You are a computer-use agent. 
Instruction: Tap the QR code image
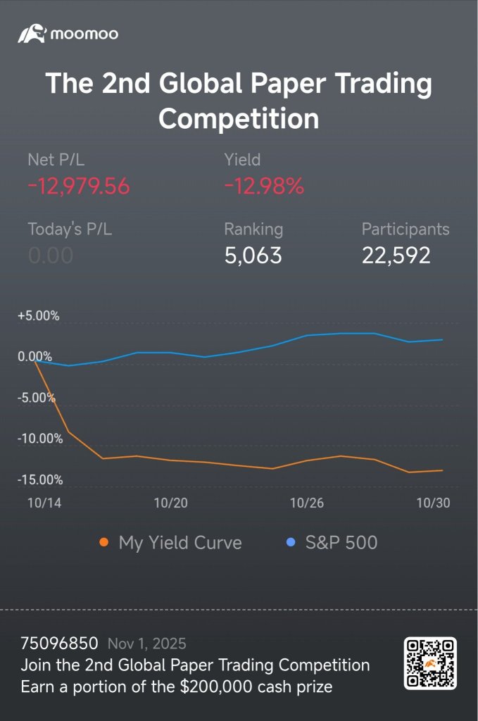click(430, 663)
